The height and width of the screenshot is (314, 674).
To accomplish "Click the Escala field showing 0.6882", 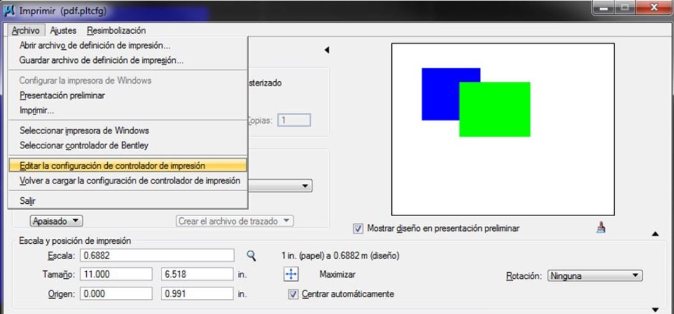I will click(157, 256).
